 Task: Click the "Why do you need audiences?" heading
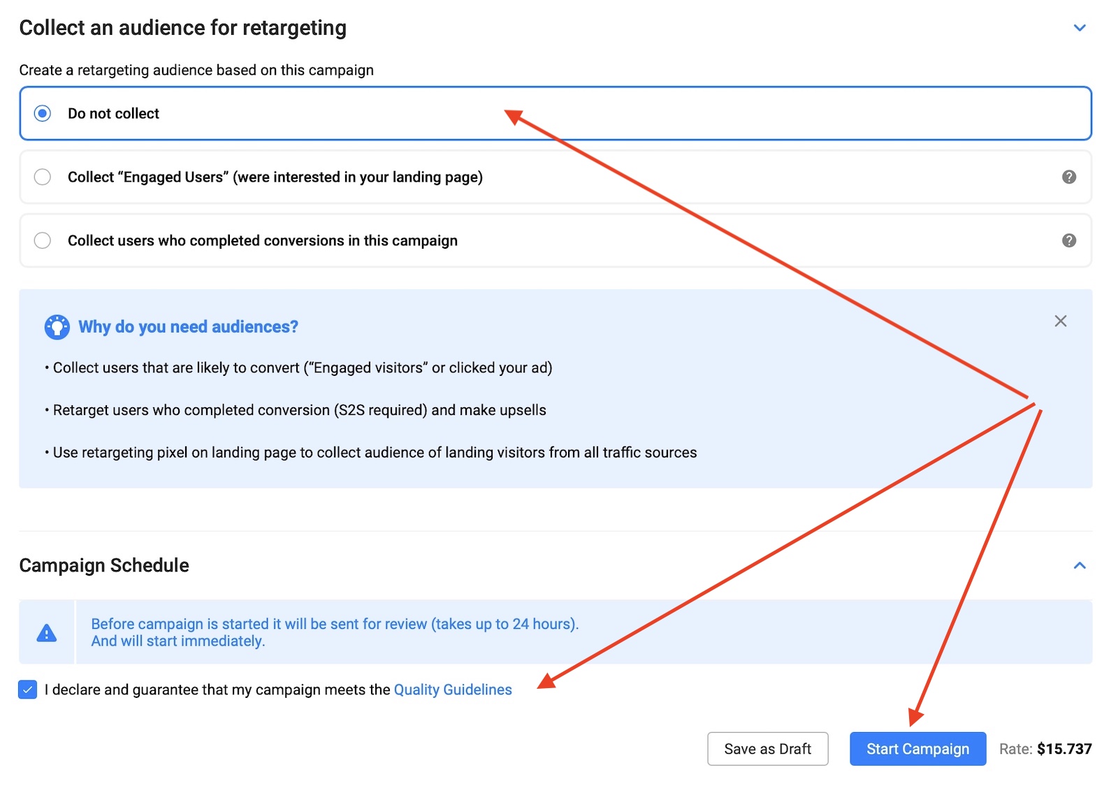(188, 327)
